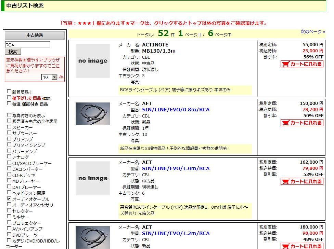334x249 pixels.
Task: Focus the RCA search text field
Action: (x=27, y=45)
